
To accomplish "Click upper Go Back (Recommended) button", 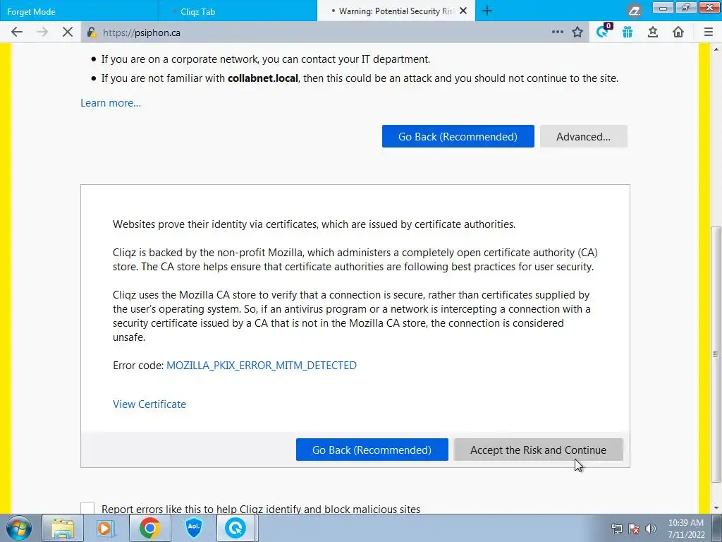I will 458,136.
